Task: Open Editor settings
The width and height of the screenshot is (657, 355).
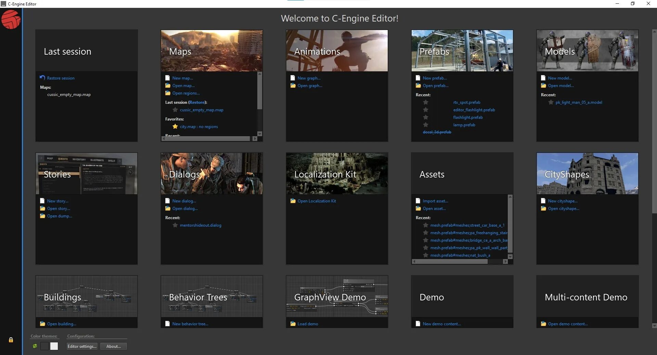Action: pos(82,346)
